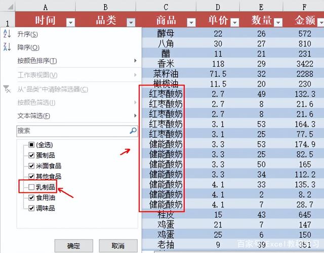The image size is (324, 253).
Task: Select column C header
Action: coord(166,7)
